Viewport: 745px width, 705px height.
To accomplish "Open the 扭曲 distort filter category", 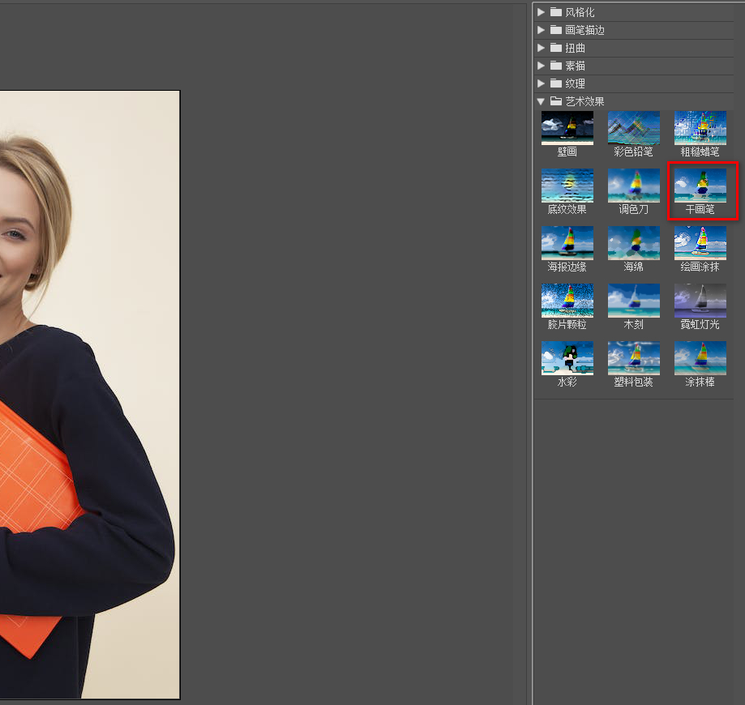I will pyautogui.click(x=542, y=48).
